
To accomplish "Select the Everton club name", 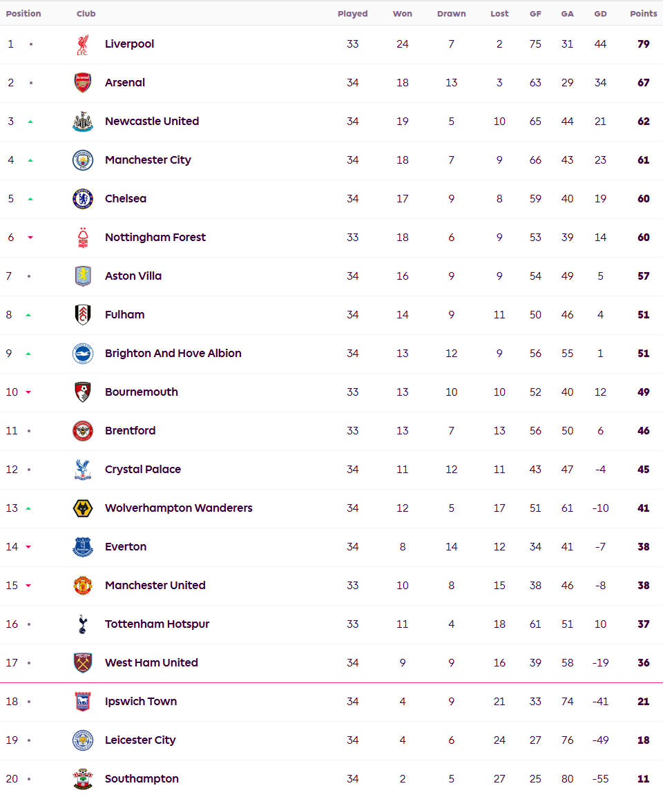I will [126, 546].
